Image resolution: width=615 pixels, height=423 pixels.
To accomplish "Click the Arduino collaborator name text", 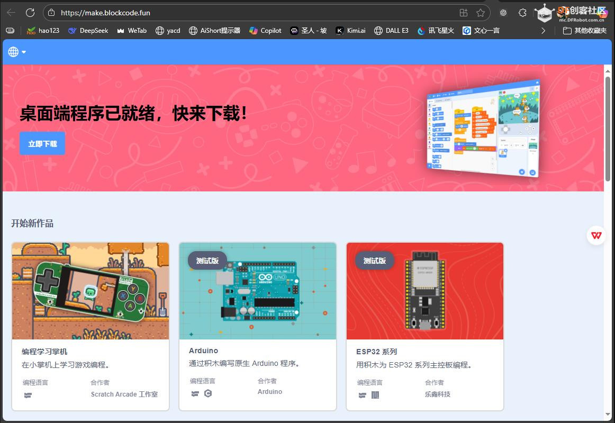I will (270, 392).
